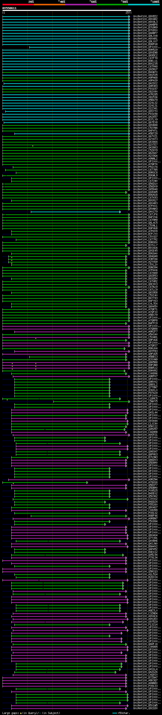
Task: Select subject label UniRef100_B3TLL7
Action: 145,245
